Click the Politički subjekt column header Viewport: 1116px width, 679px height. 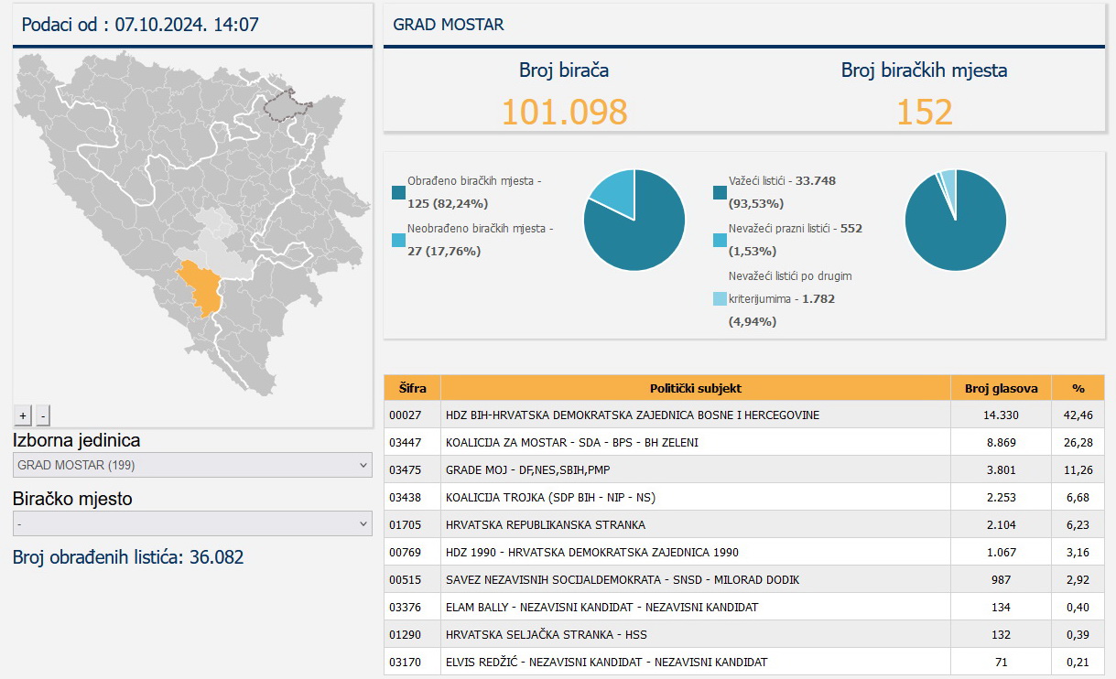(x=696, y=388)
